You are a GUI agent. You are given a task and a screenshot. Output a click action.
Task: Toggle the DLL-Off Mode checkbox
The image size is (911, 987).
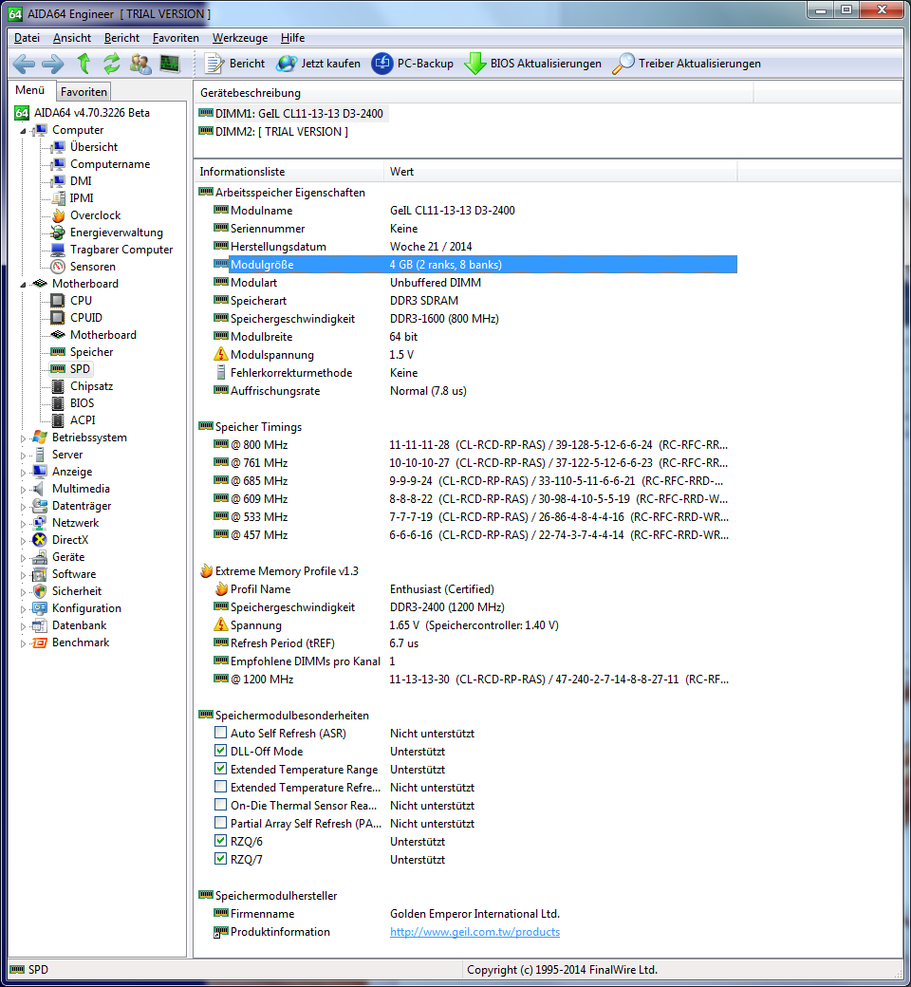pyautogui.click(x=220, y=751)
